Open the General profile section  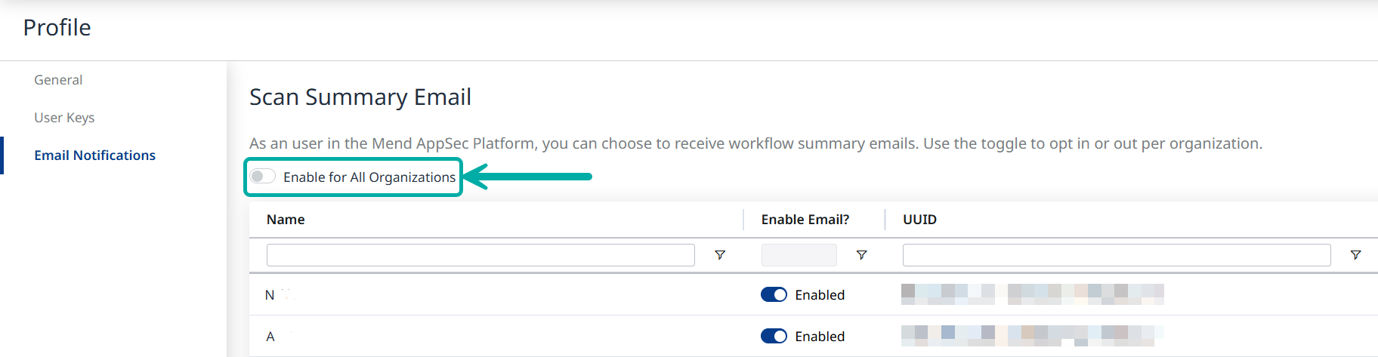tap(58, 80)
